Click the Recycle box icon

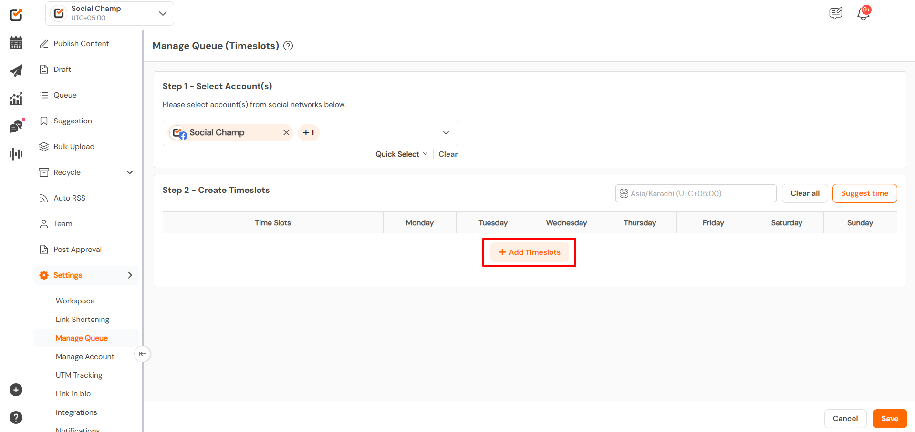pyautogui.click(x=44, y=172)
